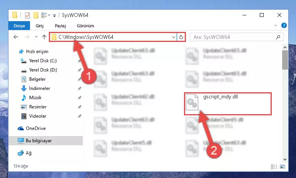
Task: Click the search magnifier icon
Action: [x=278, y=37]
